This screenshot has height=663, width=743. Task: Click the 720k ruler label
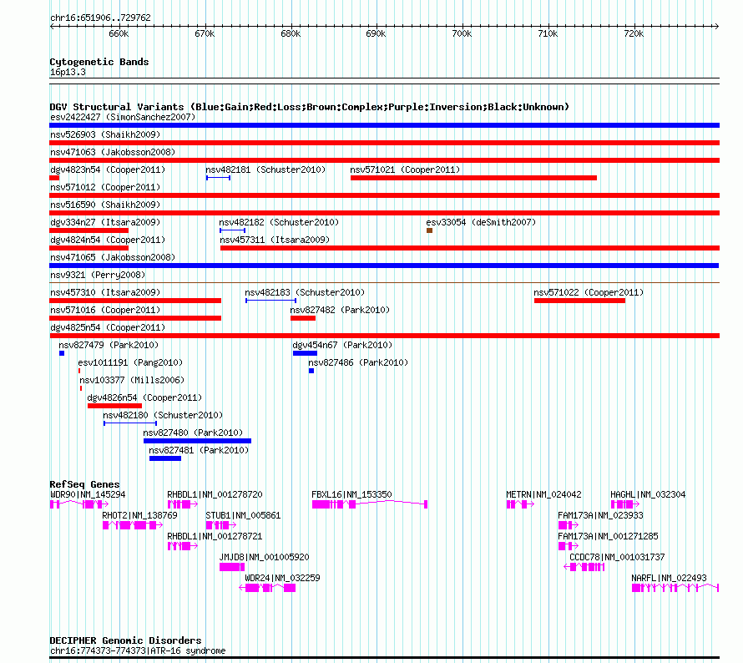coord(634,33)
